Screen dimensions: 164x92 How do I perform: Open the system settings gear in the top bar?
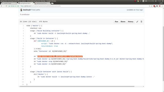pyautogui.click(x=163, y=1)
